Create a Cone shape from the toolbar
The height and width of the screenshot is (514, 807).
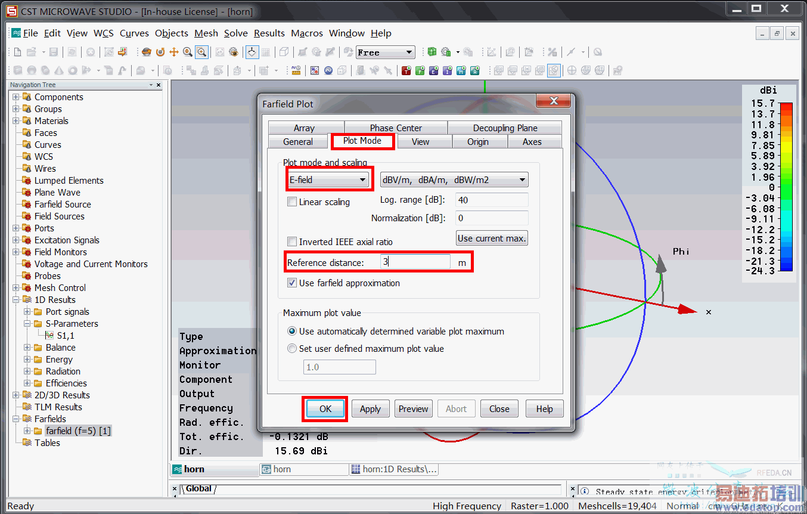coord(58,70)
